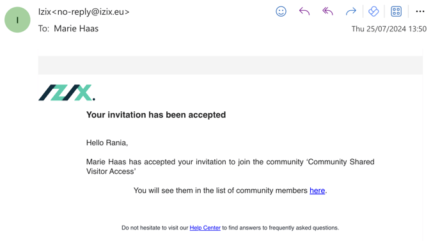Click the paragraph mentioning 'Community Shared Visitor Access'

(x=230, y=167)
